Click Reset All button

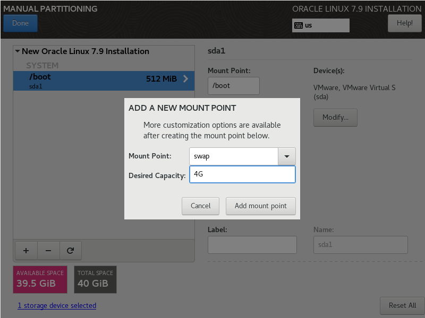(402, 306)
